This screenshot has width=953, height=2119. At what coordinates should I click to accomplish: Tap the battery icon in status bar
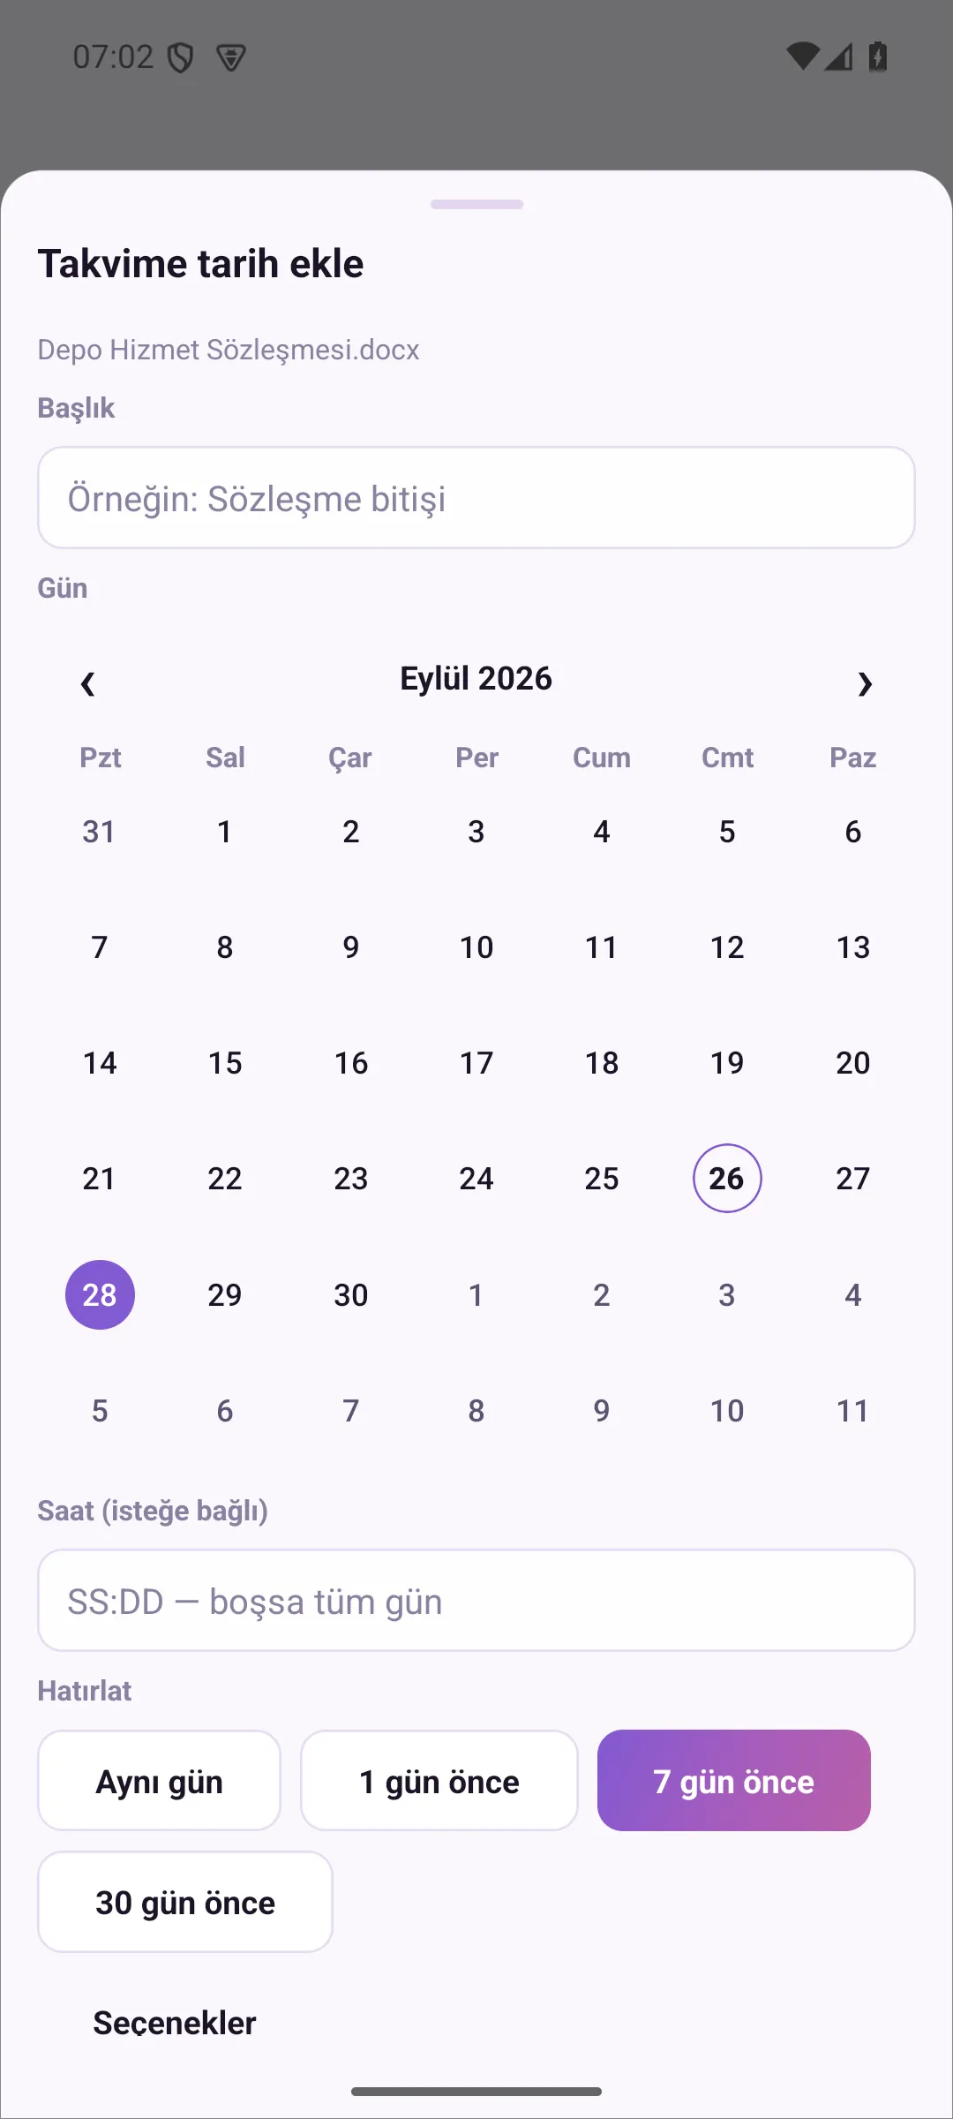[878, 57]
